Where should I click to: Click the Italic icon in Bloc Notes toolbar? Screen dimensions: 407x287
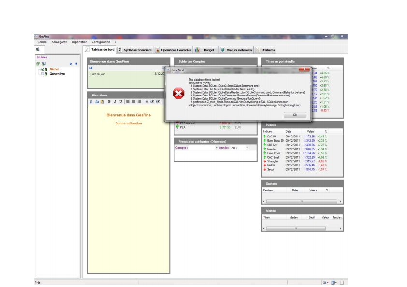(x=115, y=102)
